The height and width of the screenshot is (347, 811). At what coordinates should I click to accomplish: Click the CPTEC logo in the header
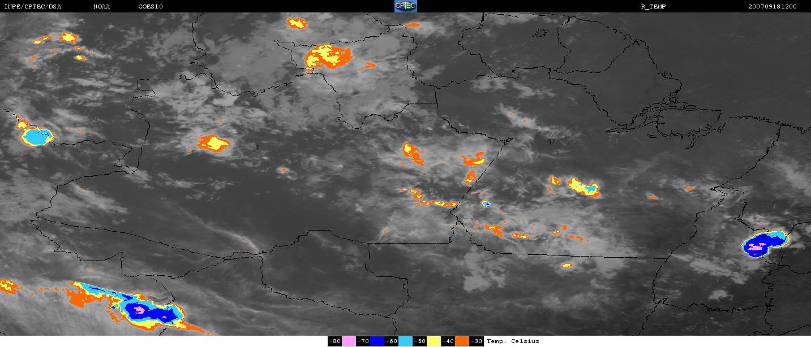click(x=405, y=6)
